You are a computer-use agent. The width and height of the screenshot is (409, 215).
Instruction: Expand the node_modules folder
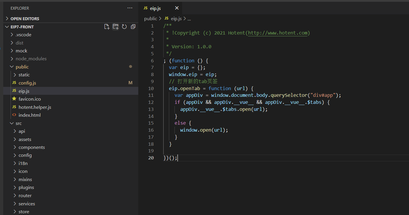[x=31, y=59]
